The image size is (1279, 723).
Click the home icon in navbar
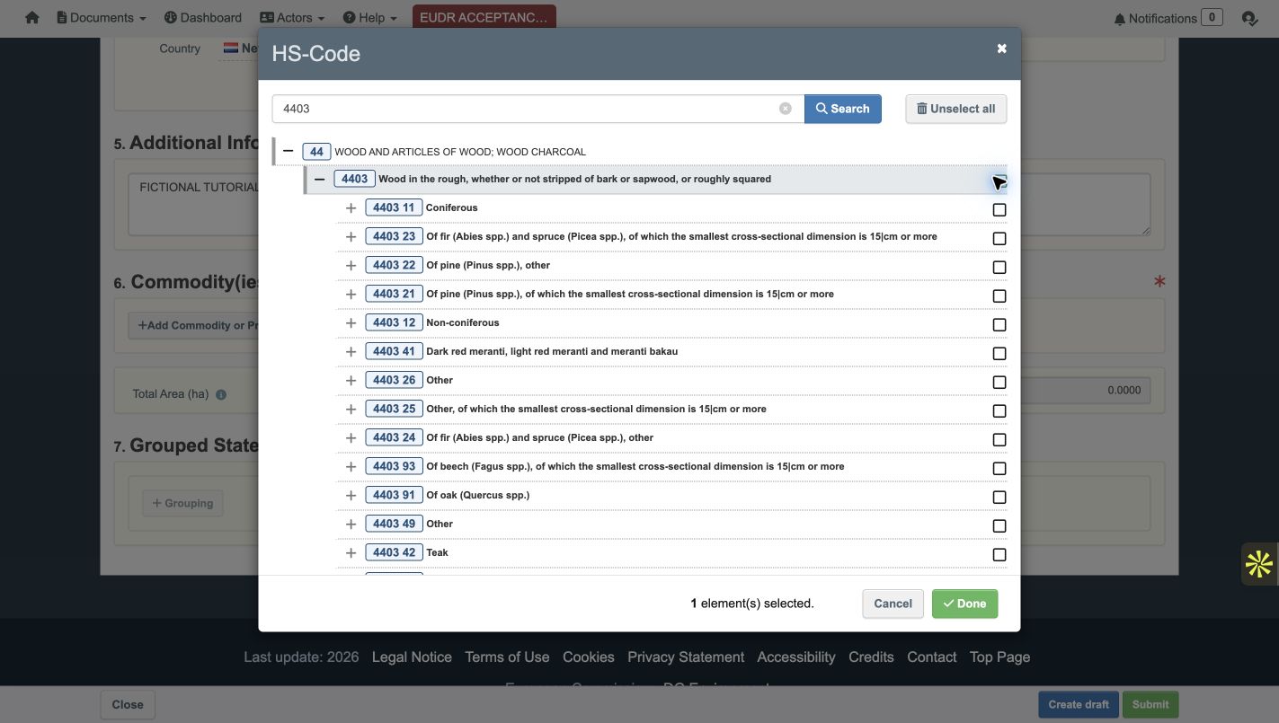[32, 18]
